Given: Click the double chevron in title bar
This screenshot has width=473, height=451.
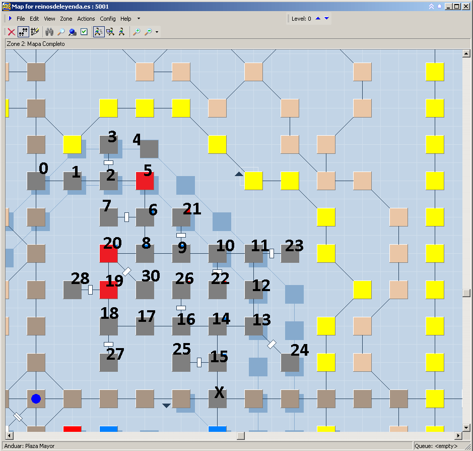Looking at the screenshot, I should coord(431,7).
